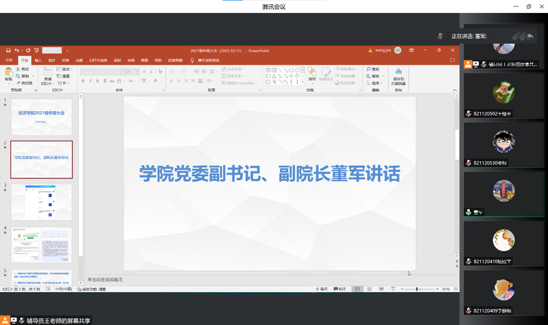Click the zoom slider in status bar

pyautogui.click(x=416, y=289)
